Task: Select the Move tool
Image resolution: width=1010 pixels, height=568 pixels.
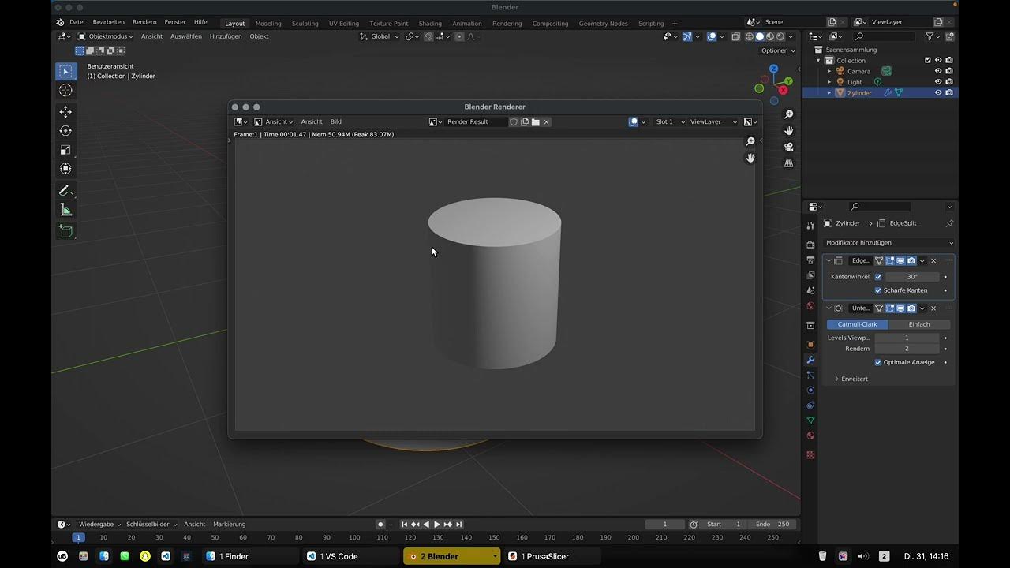Action: point(65,112)
